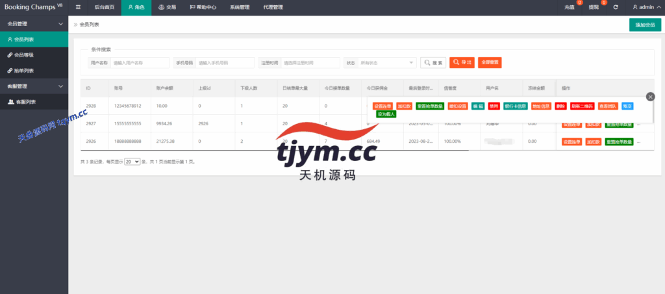Click 暗扣设置 in the popup

[458, 106]
